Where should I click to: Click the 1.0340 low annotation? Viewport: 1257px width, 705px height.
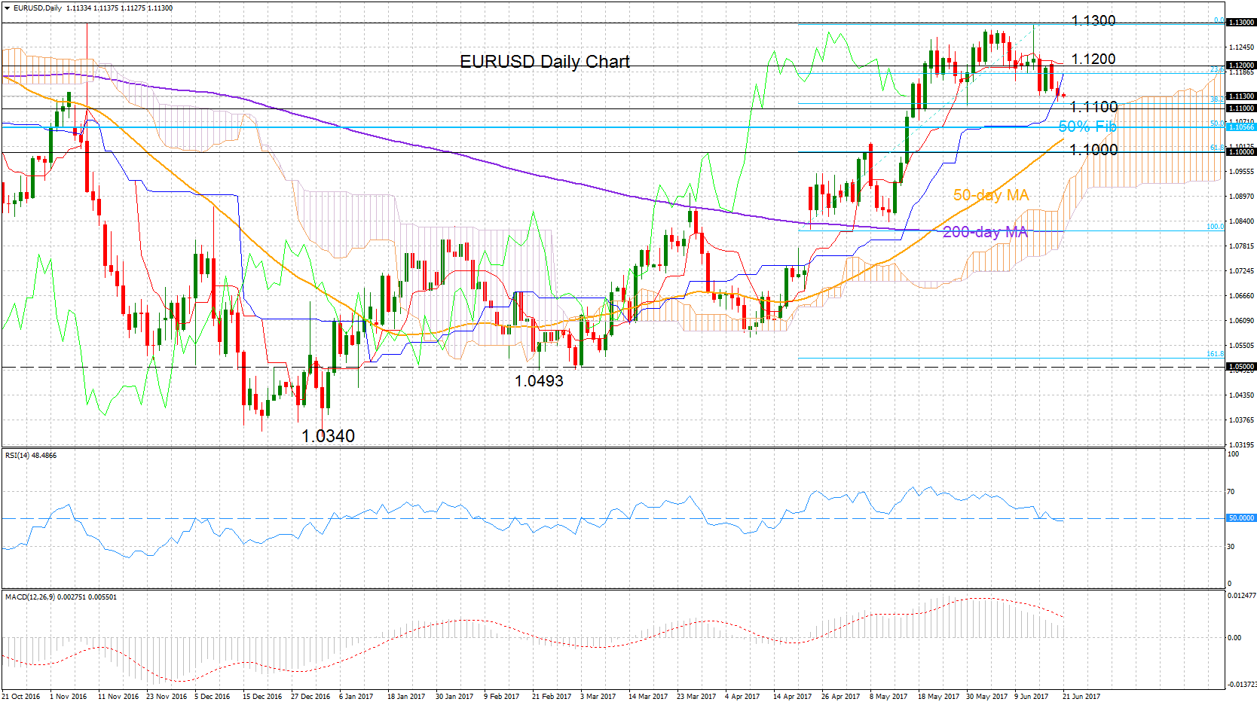coord(328,435)
